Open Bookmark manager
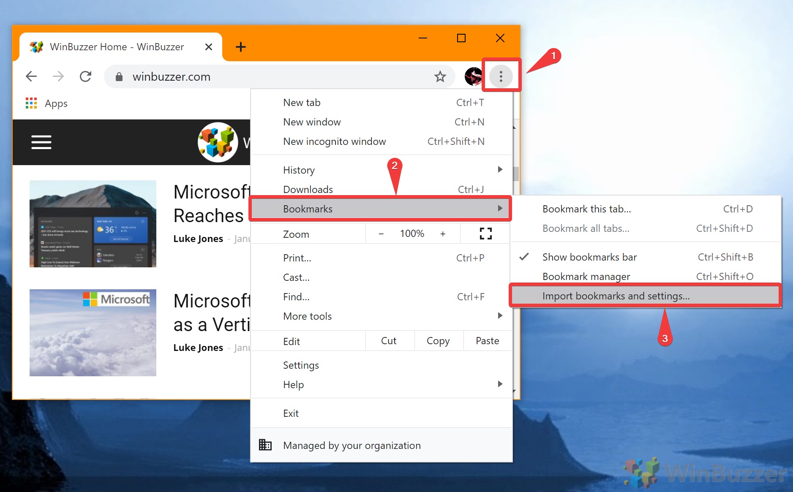 coord(646,277)
